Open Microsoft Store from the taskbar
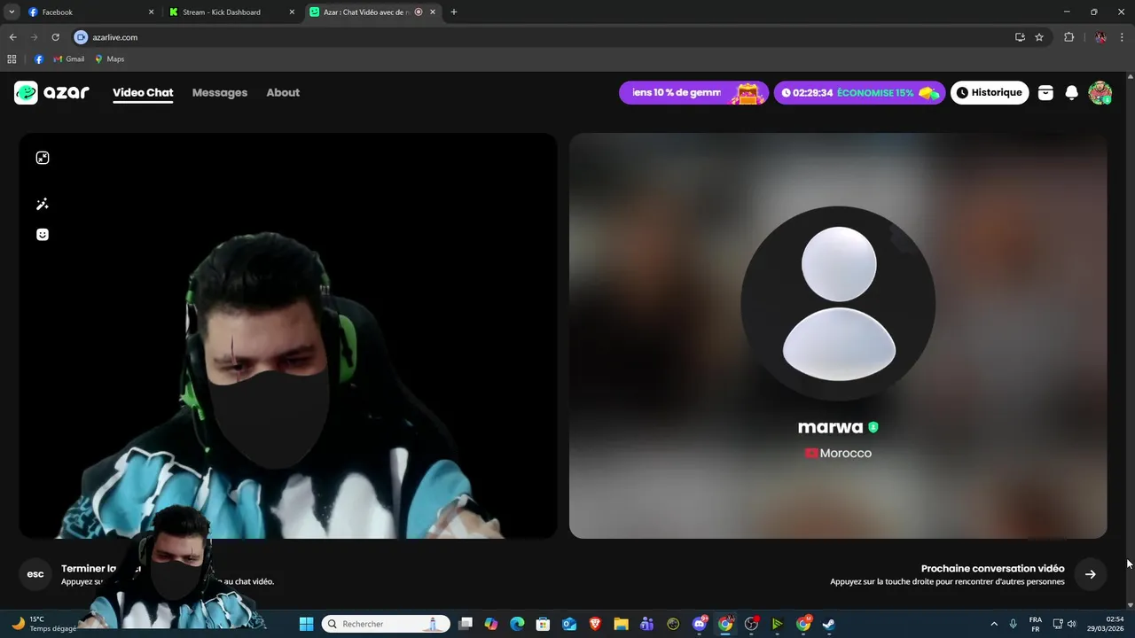Viewport: 1135px width, 638px height. (x=543, y=624)
